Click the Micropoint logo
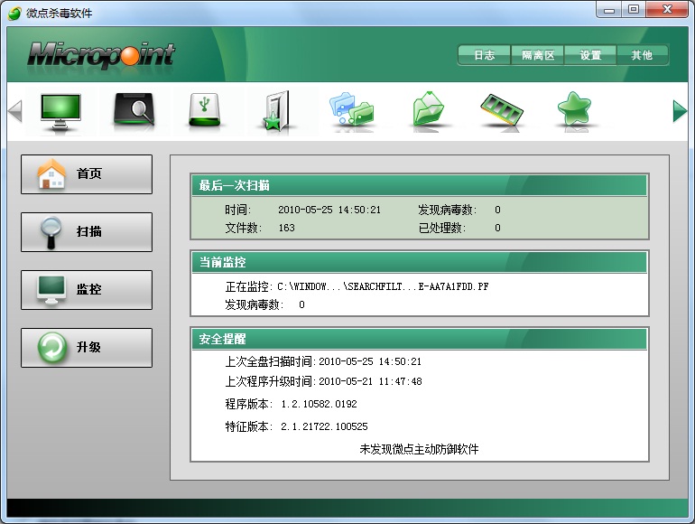The width and height of the screenshot is (695, 524). 101,55
